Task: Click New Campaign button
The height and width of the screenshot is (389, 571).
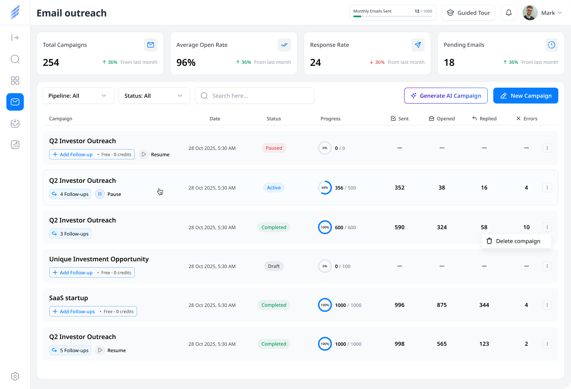Action: 526,96
